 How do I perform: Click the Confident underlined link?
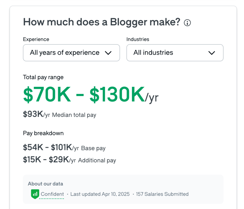pos(52,194)
